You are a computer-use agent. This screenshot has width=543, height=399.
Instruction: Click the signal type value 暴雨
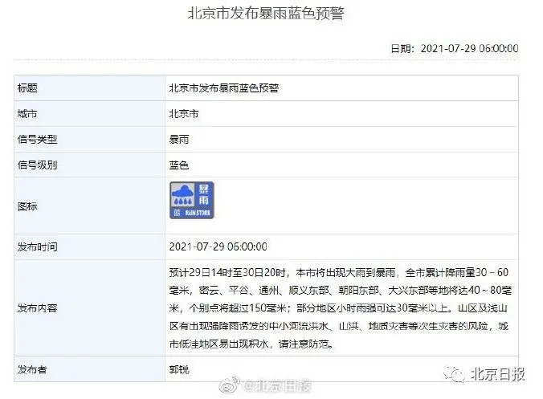[179, 140]
